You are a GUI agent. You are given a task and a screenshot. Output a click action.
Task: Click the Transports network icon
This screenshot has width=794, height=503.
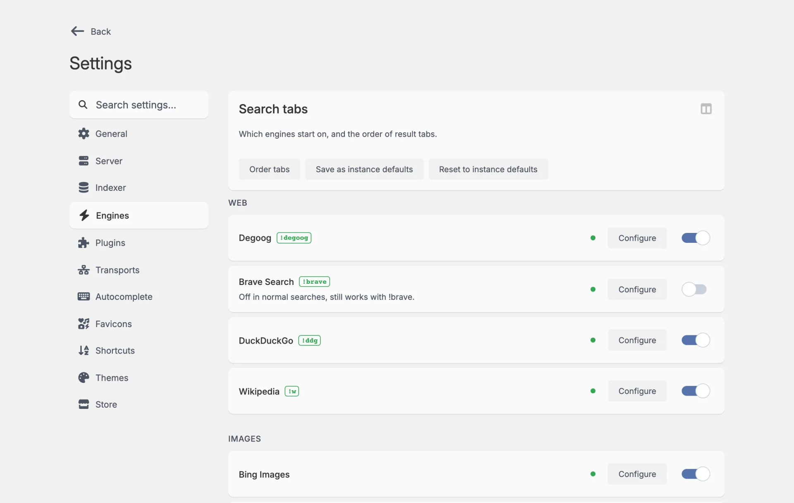(84, 270)
